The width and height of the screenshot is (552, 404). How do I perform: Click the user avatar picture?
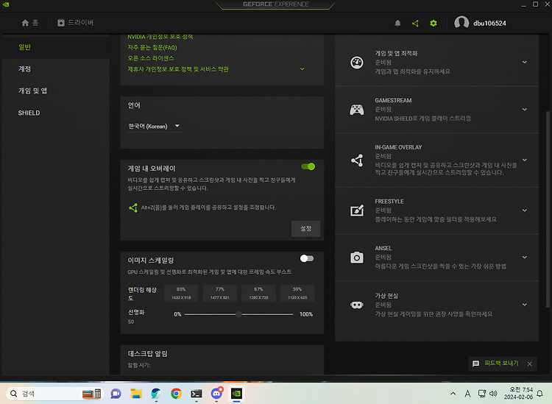[461, 23]
